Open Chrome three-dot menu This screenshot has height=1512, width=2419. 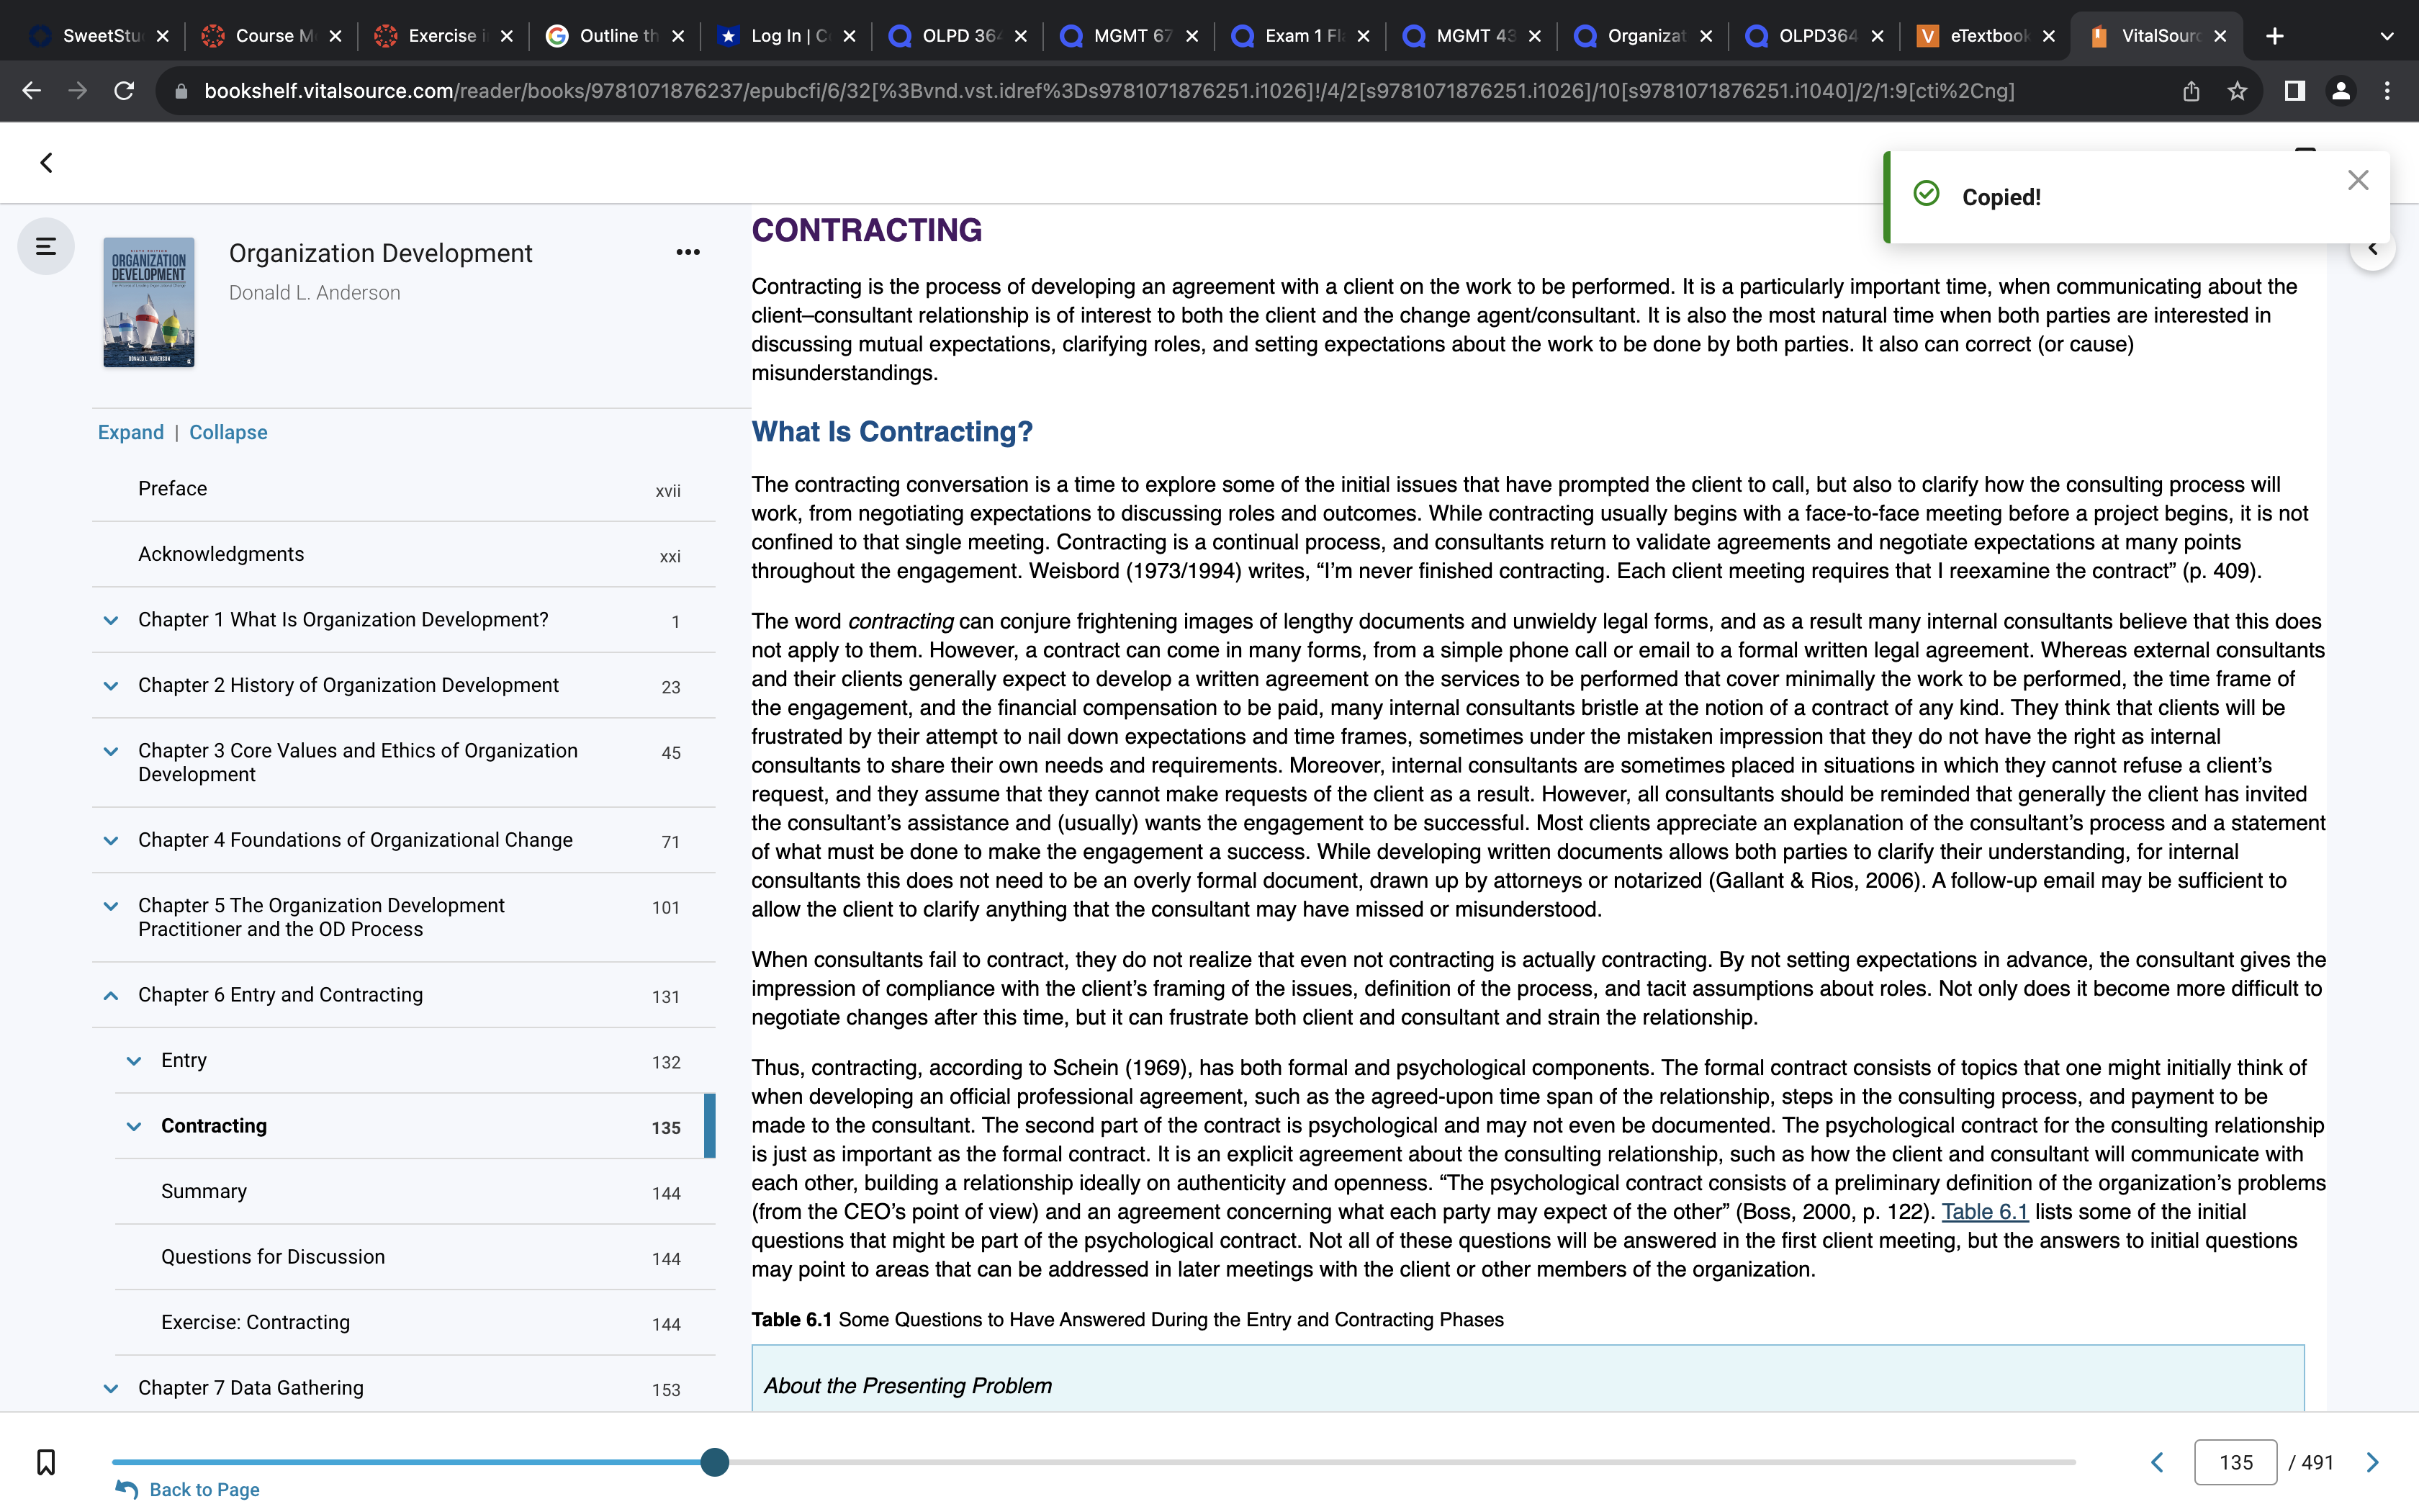2387,91
